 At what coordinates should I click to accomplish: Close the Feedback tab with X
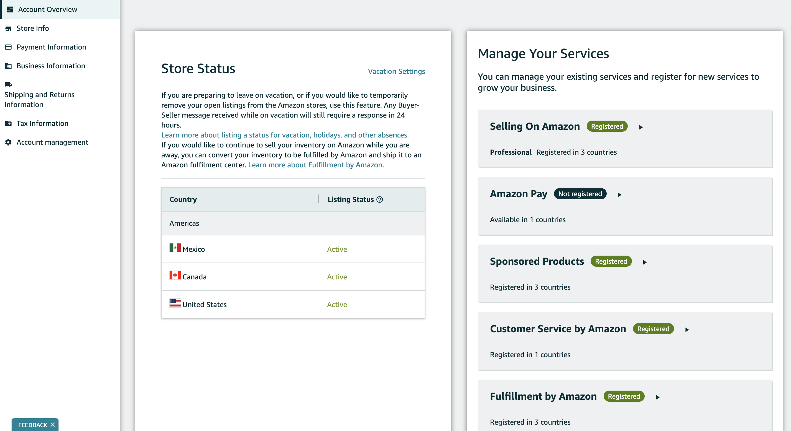(x=53, y=425)
